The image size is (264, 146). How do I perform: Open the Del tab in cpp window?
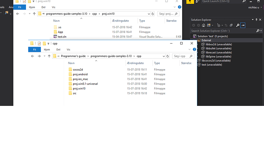pyautogui.click(x=58, y=49)
